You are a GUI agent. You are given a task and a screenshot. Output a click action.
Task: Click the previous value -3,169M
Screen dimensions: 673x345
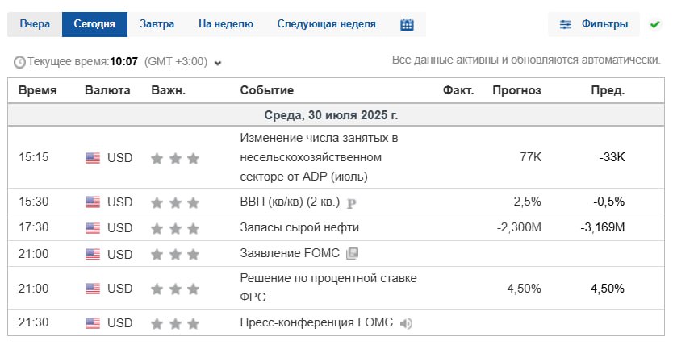603,227
